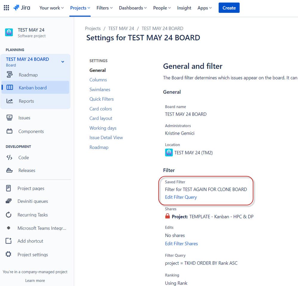The image size is (298, 286).
Task: Click the Learn more link
Action: click(35, 281)
